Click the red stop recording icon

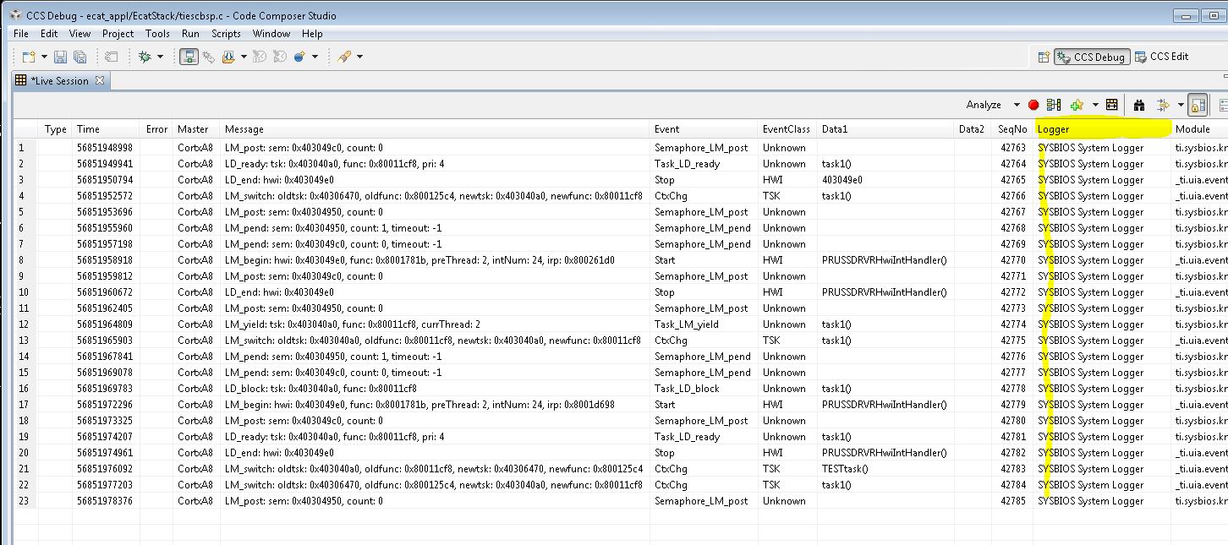(1033, 105)
